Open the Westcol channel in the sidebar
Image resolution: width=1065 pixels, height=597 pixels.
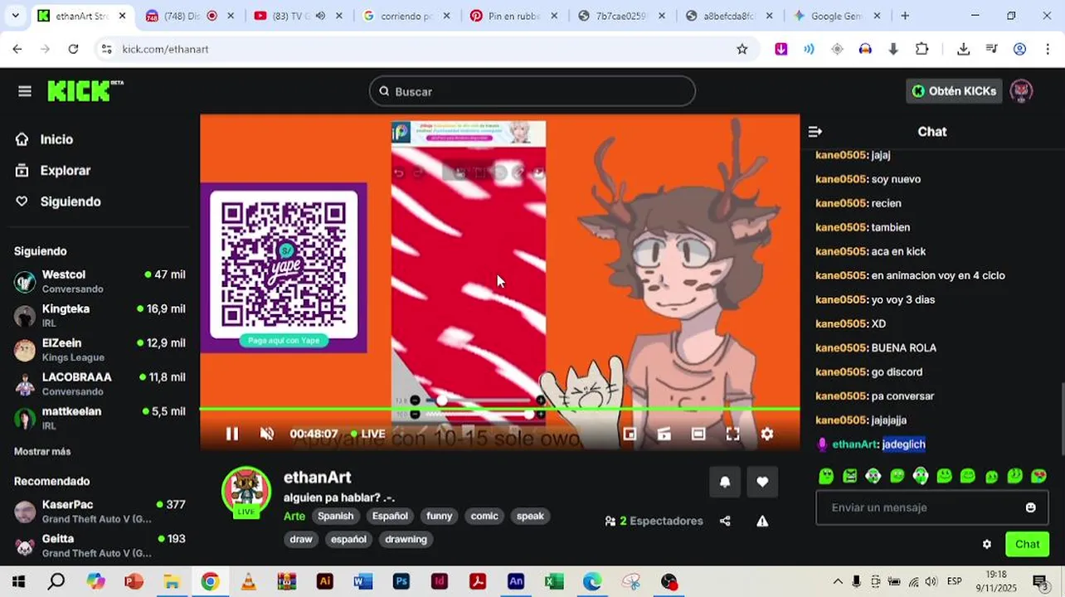click(x=100, y=281)
